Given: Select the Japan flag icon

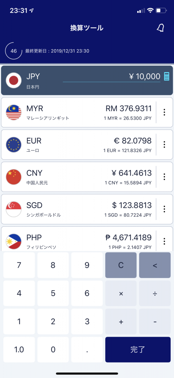Looking at the screenshot, I should tap(14, 80).
